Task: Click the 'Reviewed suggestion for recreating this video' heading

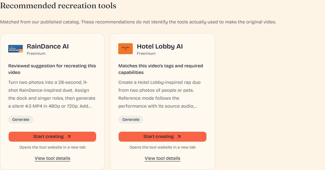Action: click(x=52, y=69)
